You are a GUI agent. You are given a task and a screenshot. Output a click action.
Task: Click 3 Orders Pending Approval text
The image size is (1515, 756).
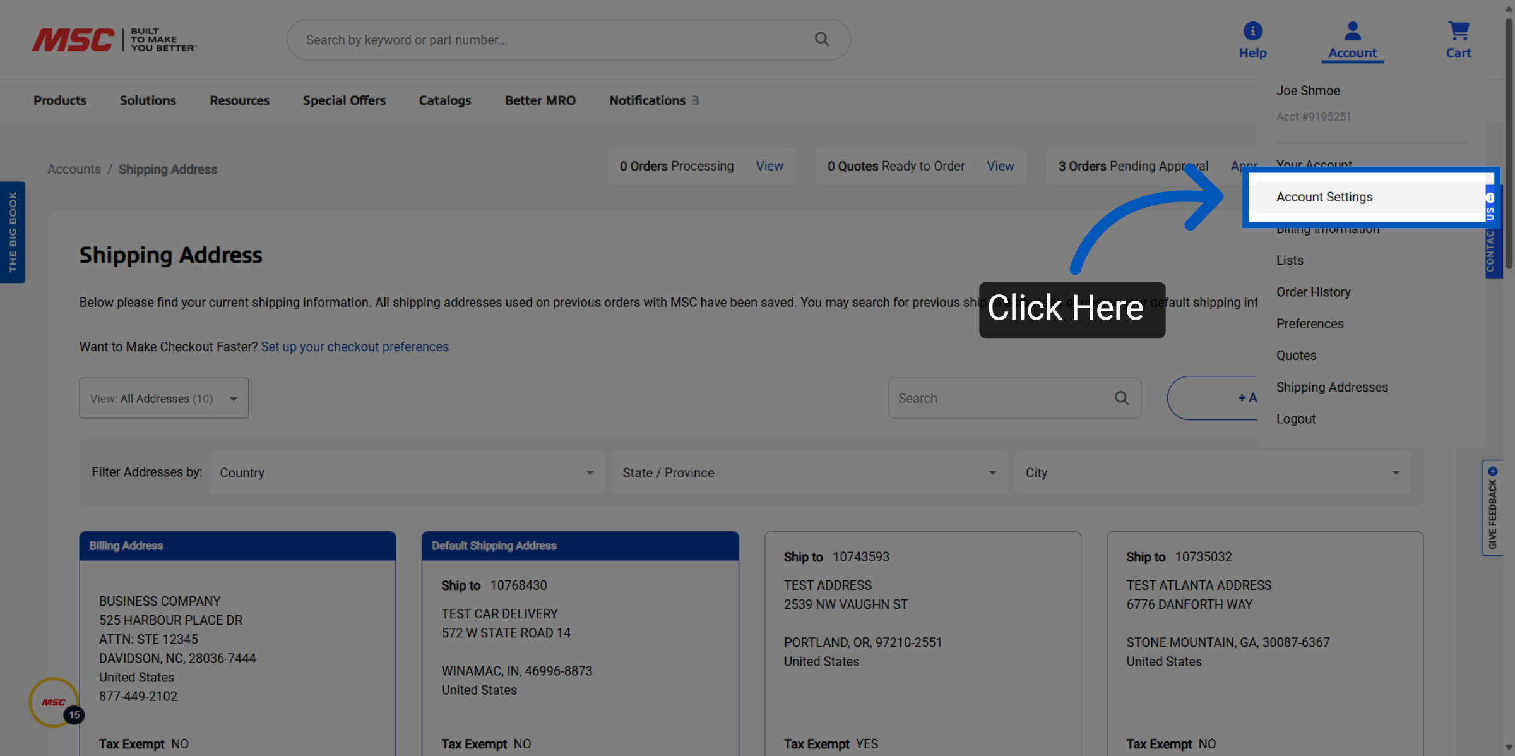click(x=1133, y=166)
